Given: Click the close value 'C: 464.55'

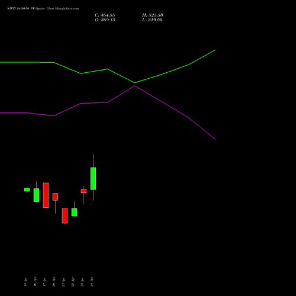Looking at the screenshot, I should pos(105,15).
